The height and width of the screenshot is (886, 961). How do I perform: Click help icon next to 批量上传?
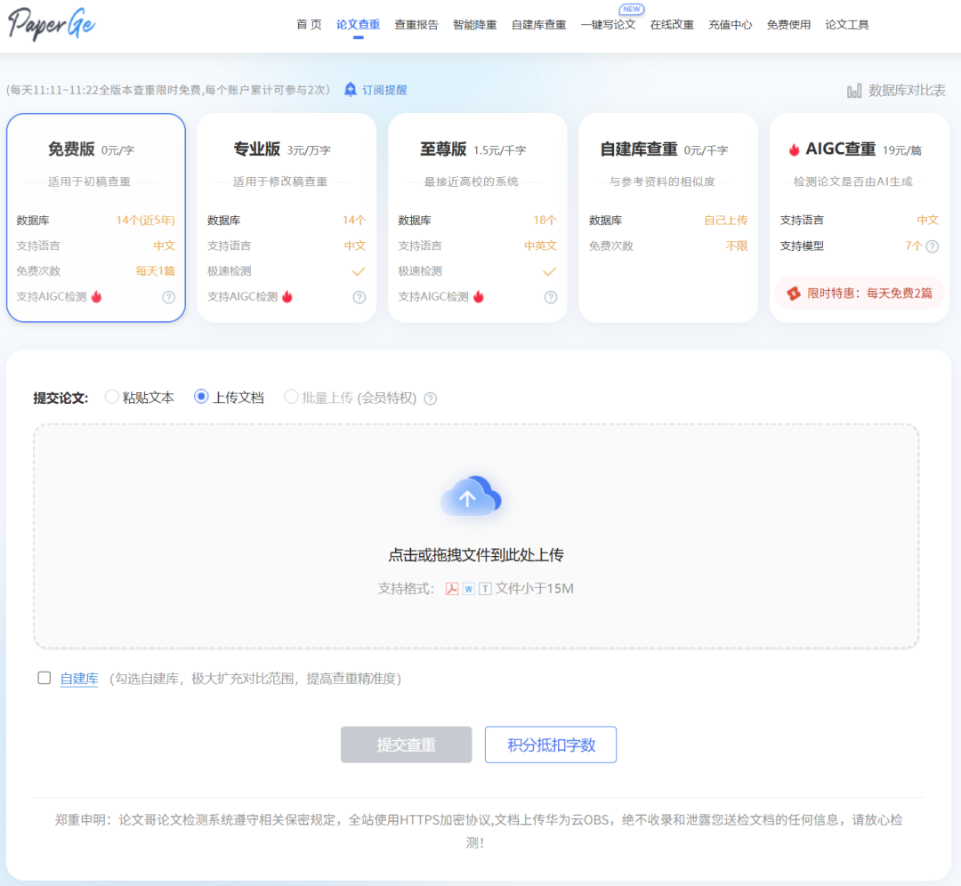431,399
